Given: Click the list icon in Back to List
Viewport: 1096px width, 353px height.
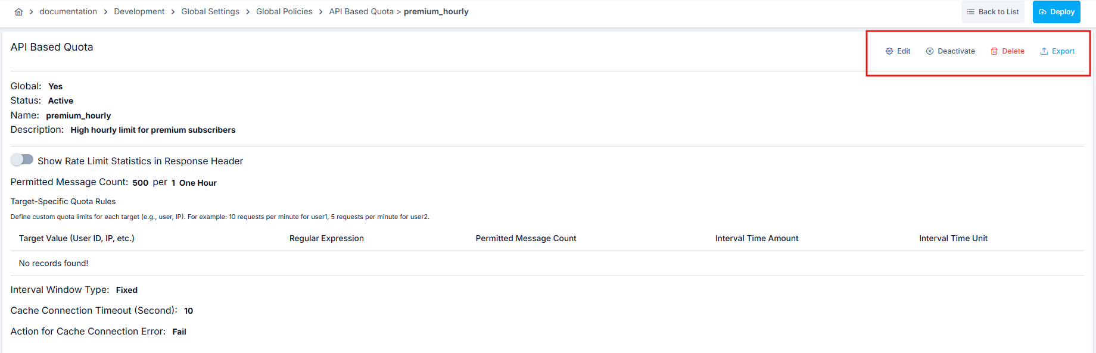Looking at the screenshot, I should tap(971, 12).
